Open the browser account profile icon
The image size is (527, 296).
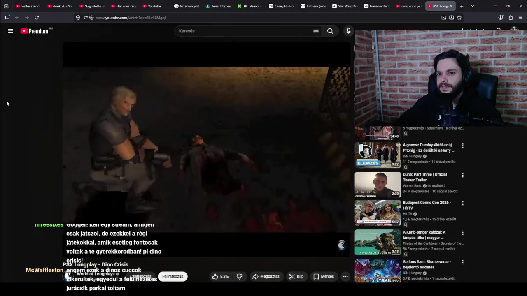pyautogui.click(x=501, y=18)
